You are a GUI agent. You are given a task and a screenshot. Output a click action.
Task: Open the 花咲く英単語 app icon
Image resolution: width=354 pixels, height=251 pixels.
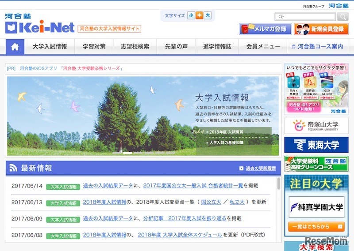pos(293,82)
